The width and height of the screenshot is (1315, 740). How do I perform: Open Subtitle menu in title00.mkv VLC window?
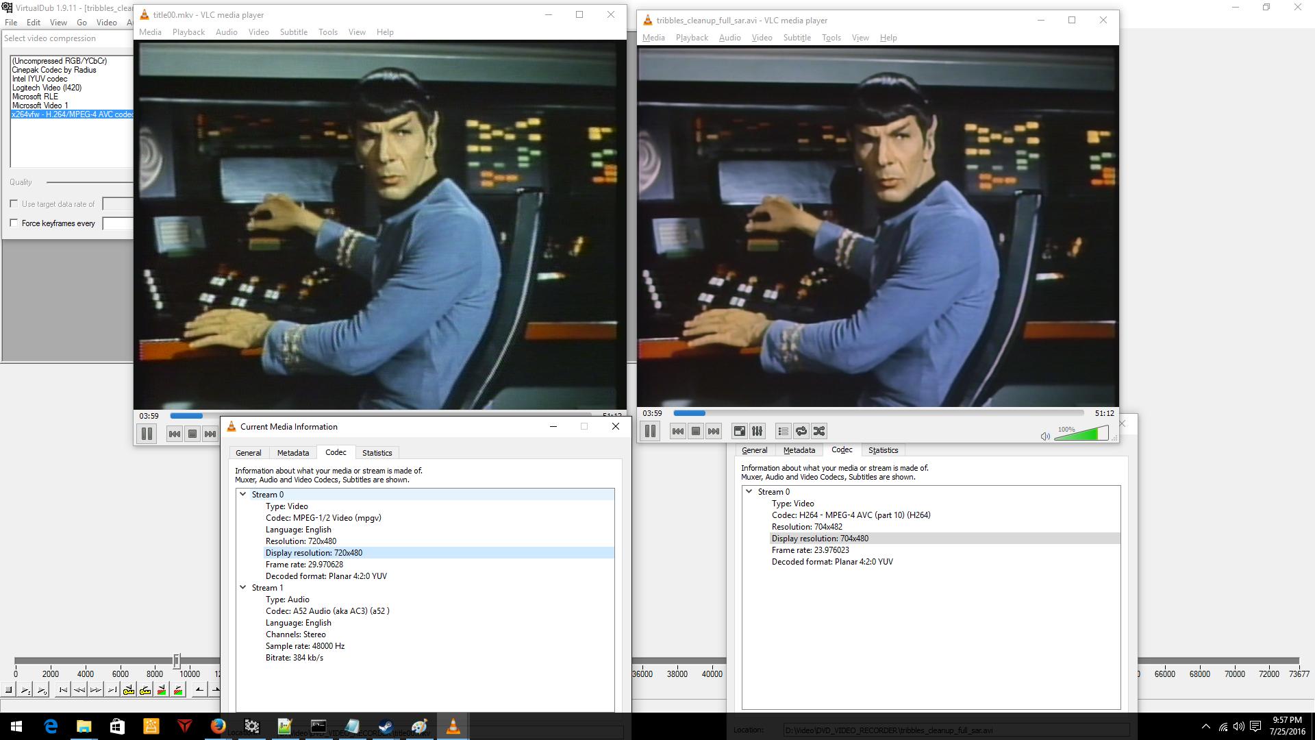[x=293, y=32]
